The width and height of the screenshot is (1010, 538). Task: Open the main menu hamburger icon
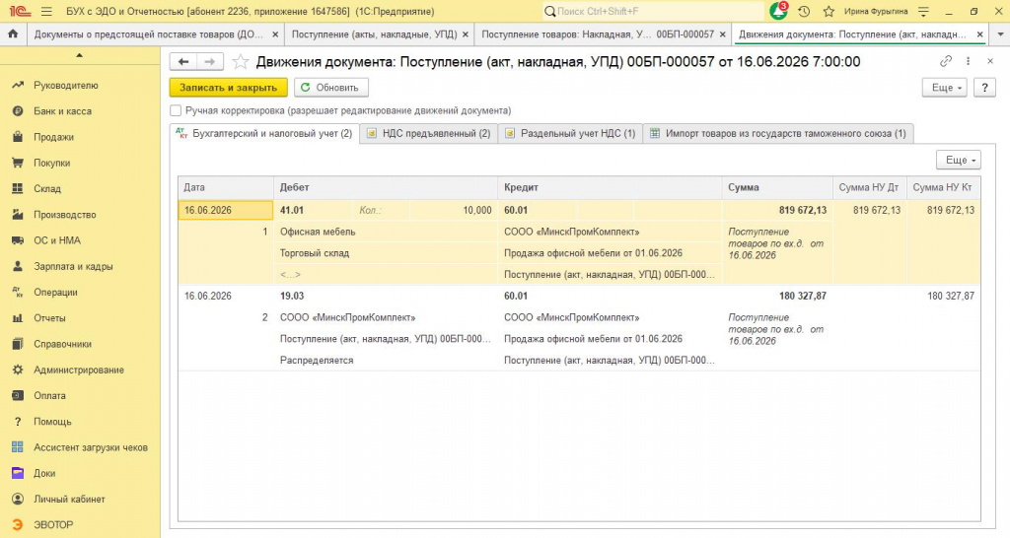click(46, 12)
